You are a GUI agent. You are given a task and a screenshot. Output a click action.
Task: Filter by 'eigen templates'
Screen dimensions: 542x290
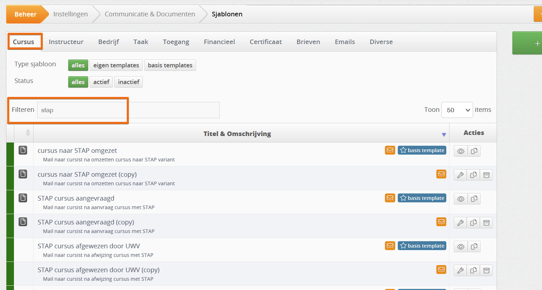[x=116, y=65]
